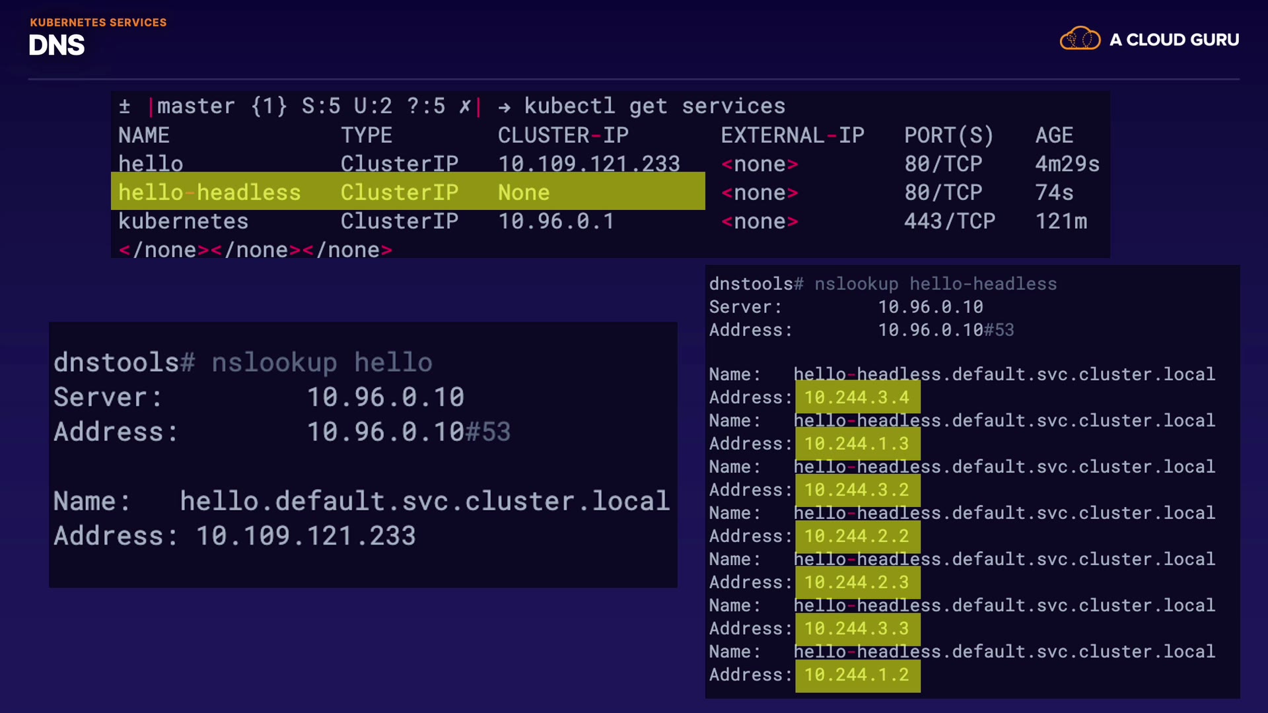Click the highlighted 10.244.1.2 address
The width and height of the screenshot is (1268, 713).
coord(857,675)
